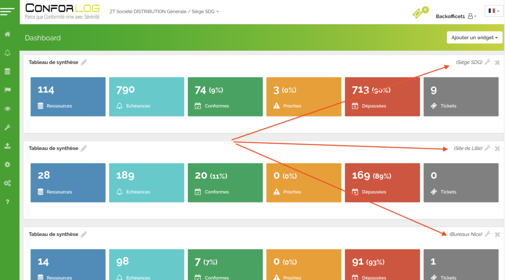Open notifications bell in left sidebar
The width and height of the screenshot is (505, 280).
tap(7, 53)
